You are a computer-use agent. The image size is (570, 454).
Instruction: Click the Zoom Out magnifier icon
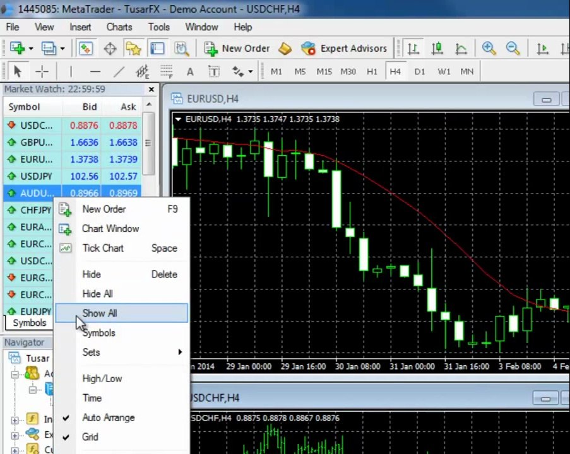click(x=513, y=49)
